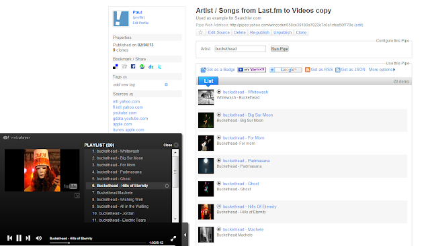Focus the Artist text input field
430x246 pixels.
click(x=240, y=49)
